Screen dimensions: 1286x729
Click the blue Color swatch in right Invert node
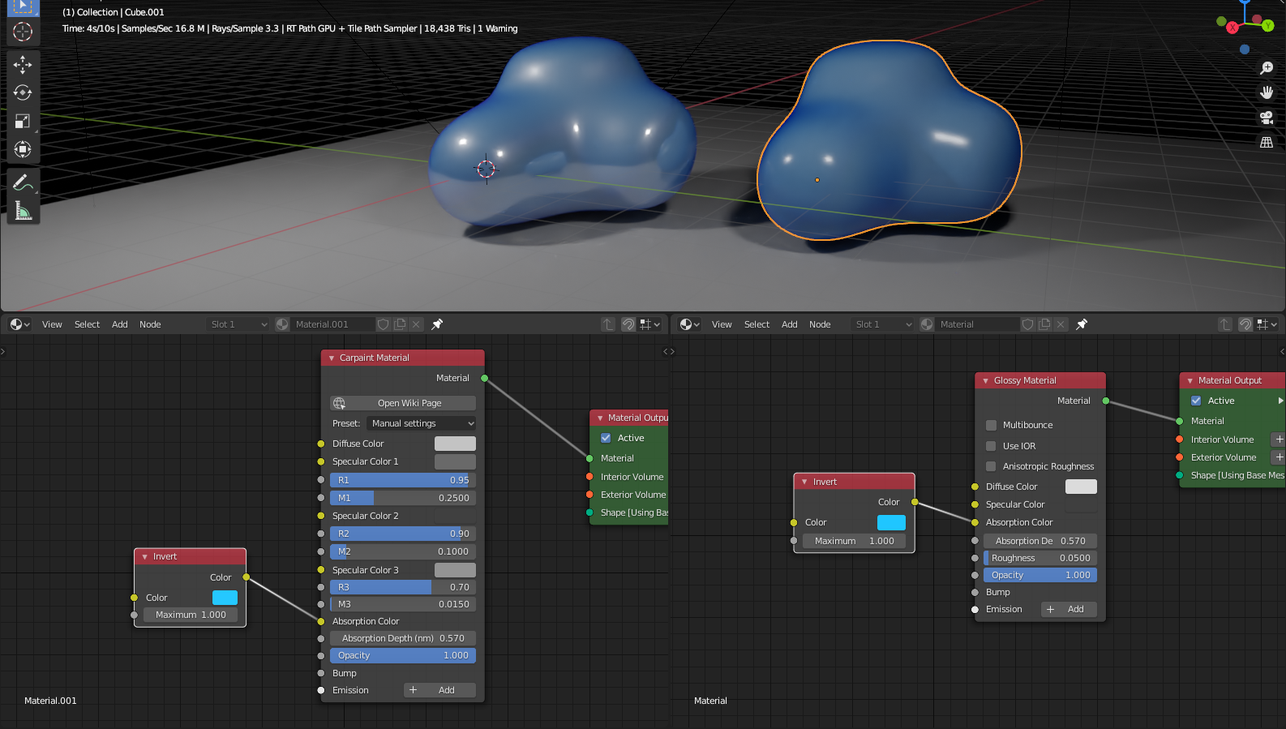[890, 522]
